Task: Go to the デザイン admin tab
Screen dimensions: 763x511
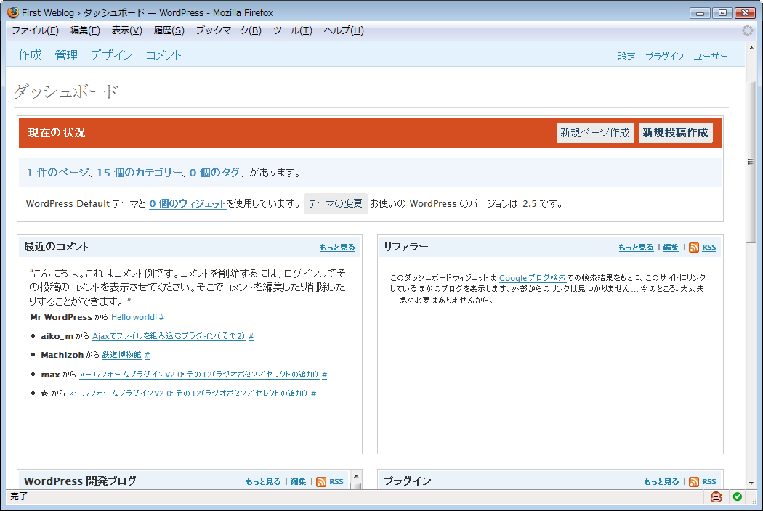Action: coord(112,55)
